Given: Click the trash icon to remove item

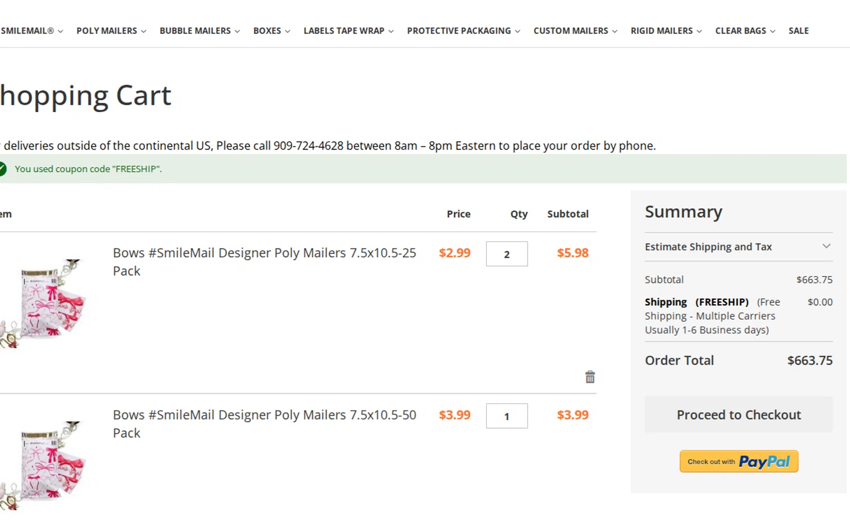Looking at the screenshot, I should tap(590, 377).
